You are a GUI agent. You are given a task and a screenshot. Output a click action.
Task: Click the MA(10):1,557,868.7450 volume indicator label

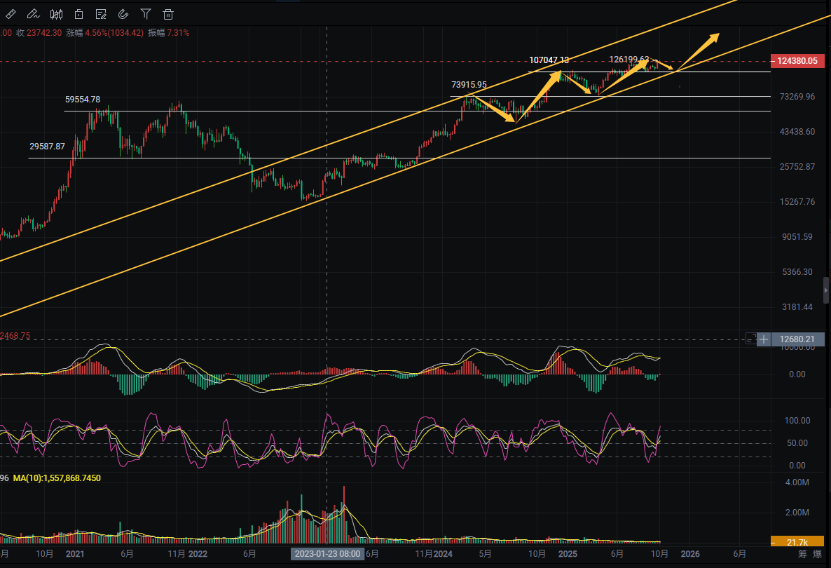pyautogui.click(x=57, y=478)
